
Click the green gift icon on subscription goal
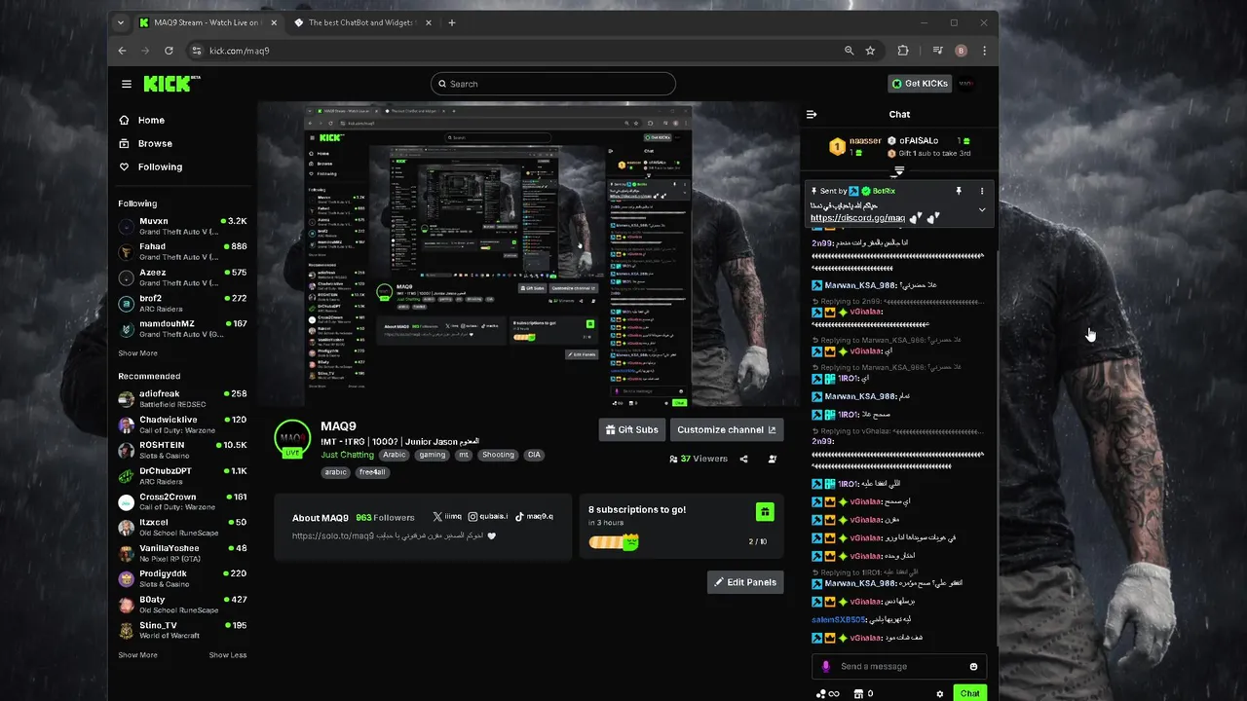[765, 512]
